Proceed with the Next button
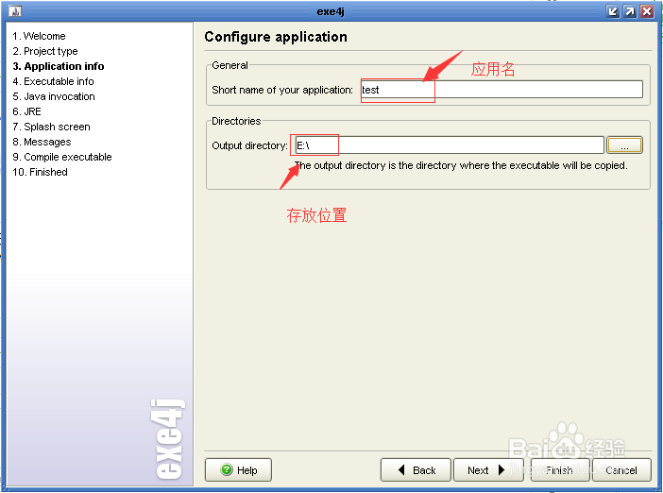The width and height of the screenshot is (663, 493). point(488,469)
